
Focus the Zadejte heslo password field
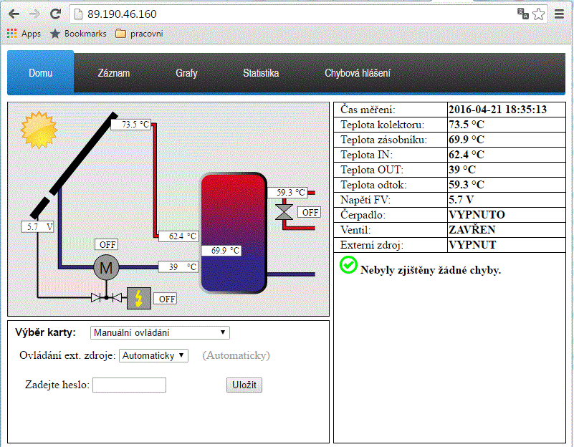click(129, 385)
